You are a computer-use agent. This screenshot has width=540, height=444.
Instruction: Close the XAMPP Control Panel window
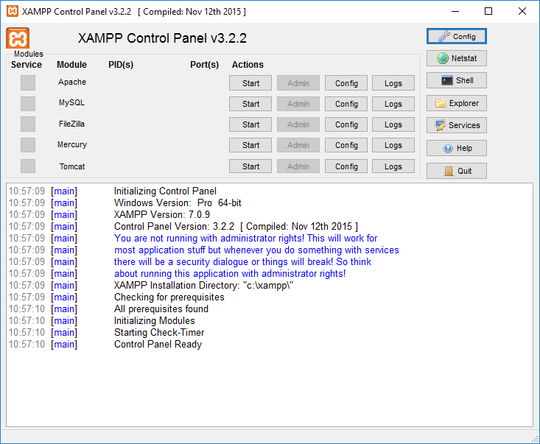tap(522, 11)
